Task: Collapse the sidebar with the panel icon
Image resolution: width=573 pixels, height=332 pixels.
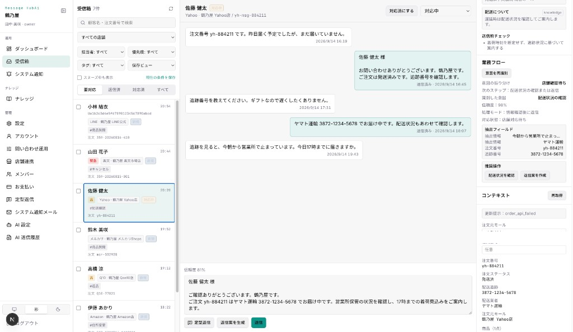Action: point(63,11)
